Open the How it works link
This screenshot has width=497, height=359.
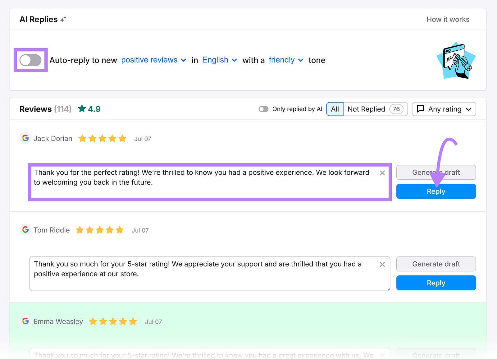(x=448, y=19)
